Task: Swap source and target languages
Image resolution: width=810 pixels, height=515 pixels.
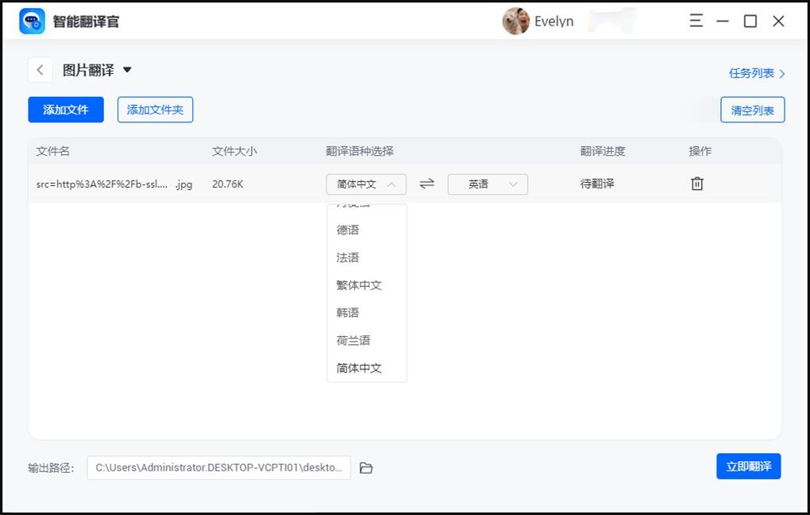Action: (427, 184)
